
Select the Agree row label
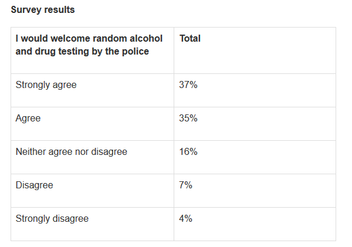coord(28,119)
